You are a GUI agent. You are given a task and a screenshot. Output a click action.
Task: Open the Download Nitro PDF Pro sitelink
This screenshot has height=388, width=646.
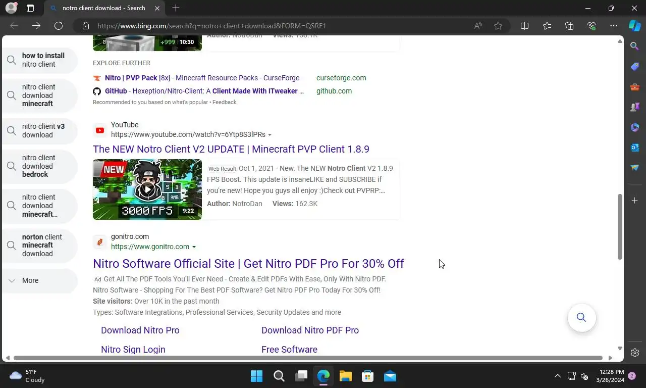(310, 330)
